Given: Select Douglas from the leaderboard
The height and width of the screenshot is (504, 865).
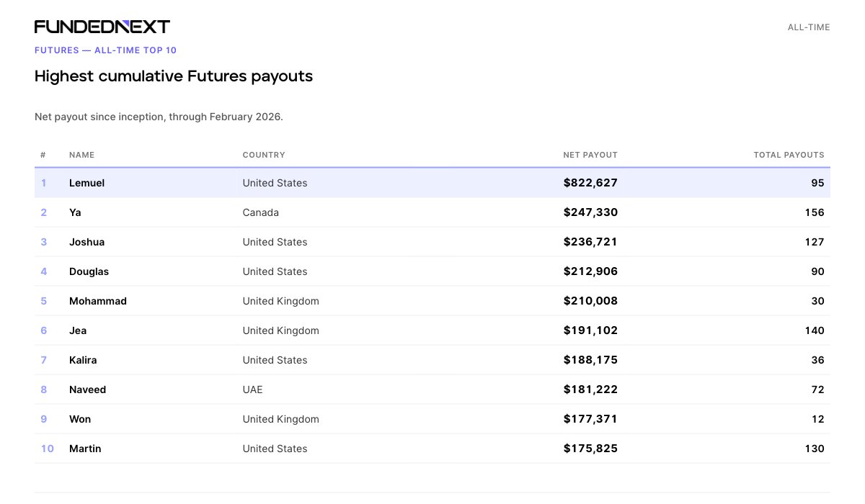Looking at the screenshot, I should [x=89, y=271].
